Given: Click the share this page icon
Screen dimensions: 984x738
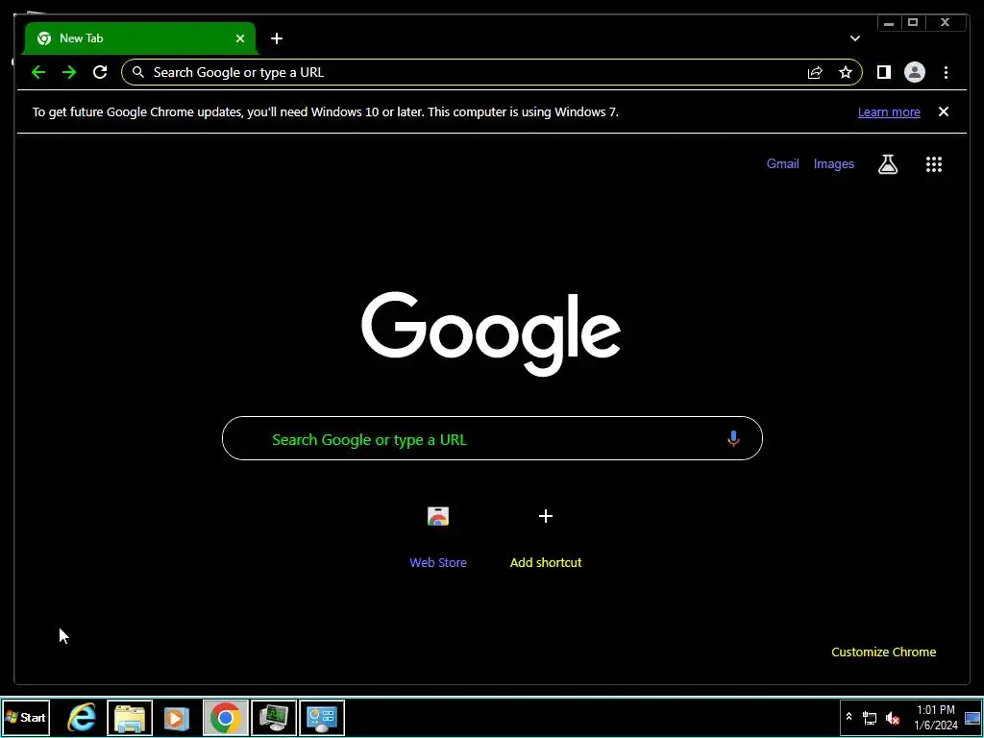Looking at the screenshot, I should coord(815,73).
